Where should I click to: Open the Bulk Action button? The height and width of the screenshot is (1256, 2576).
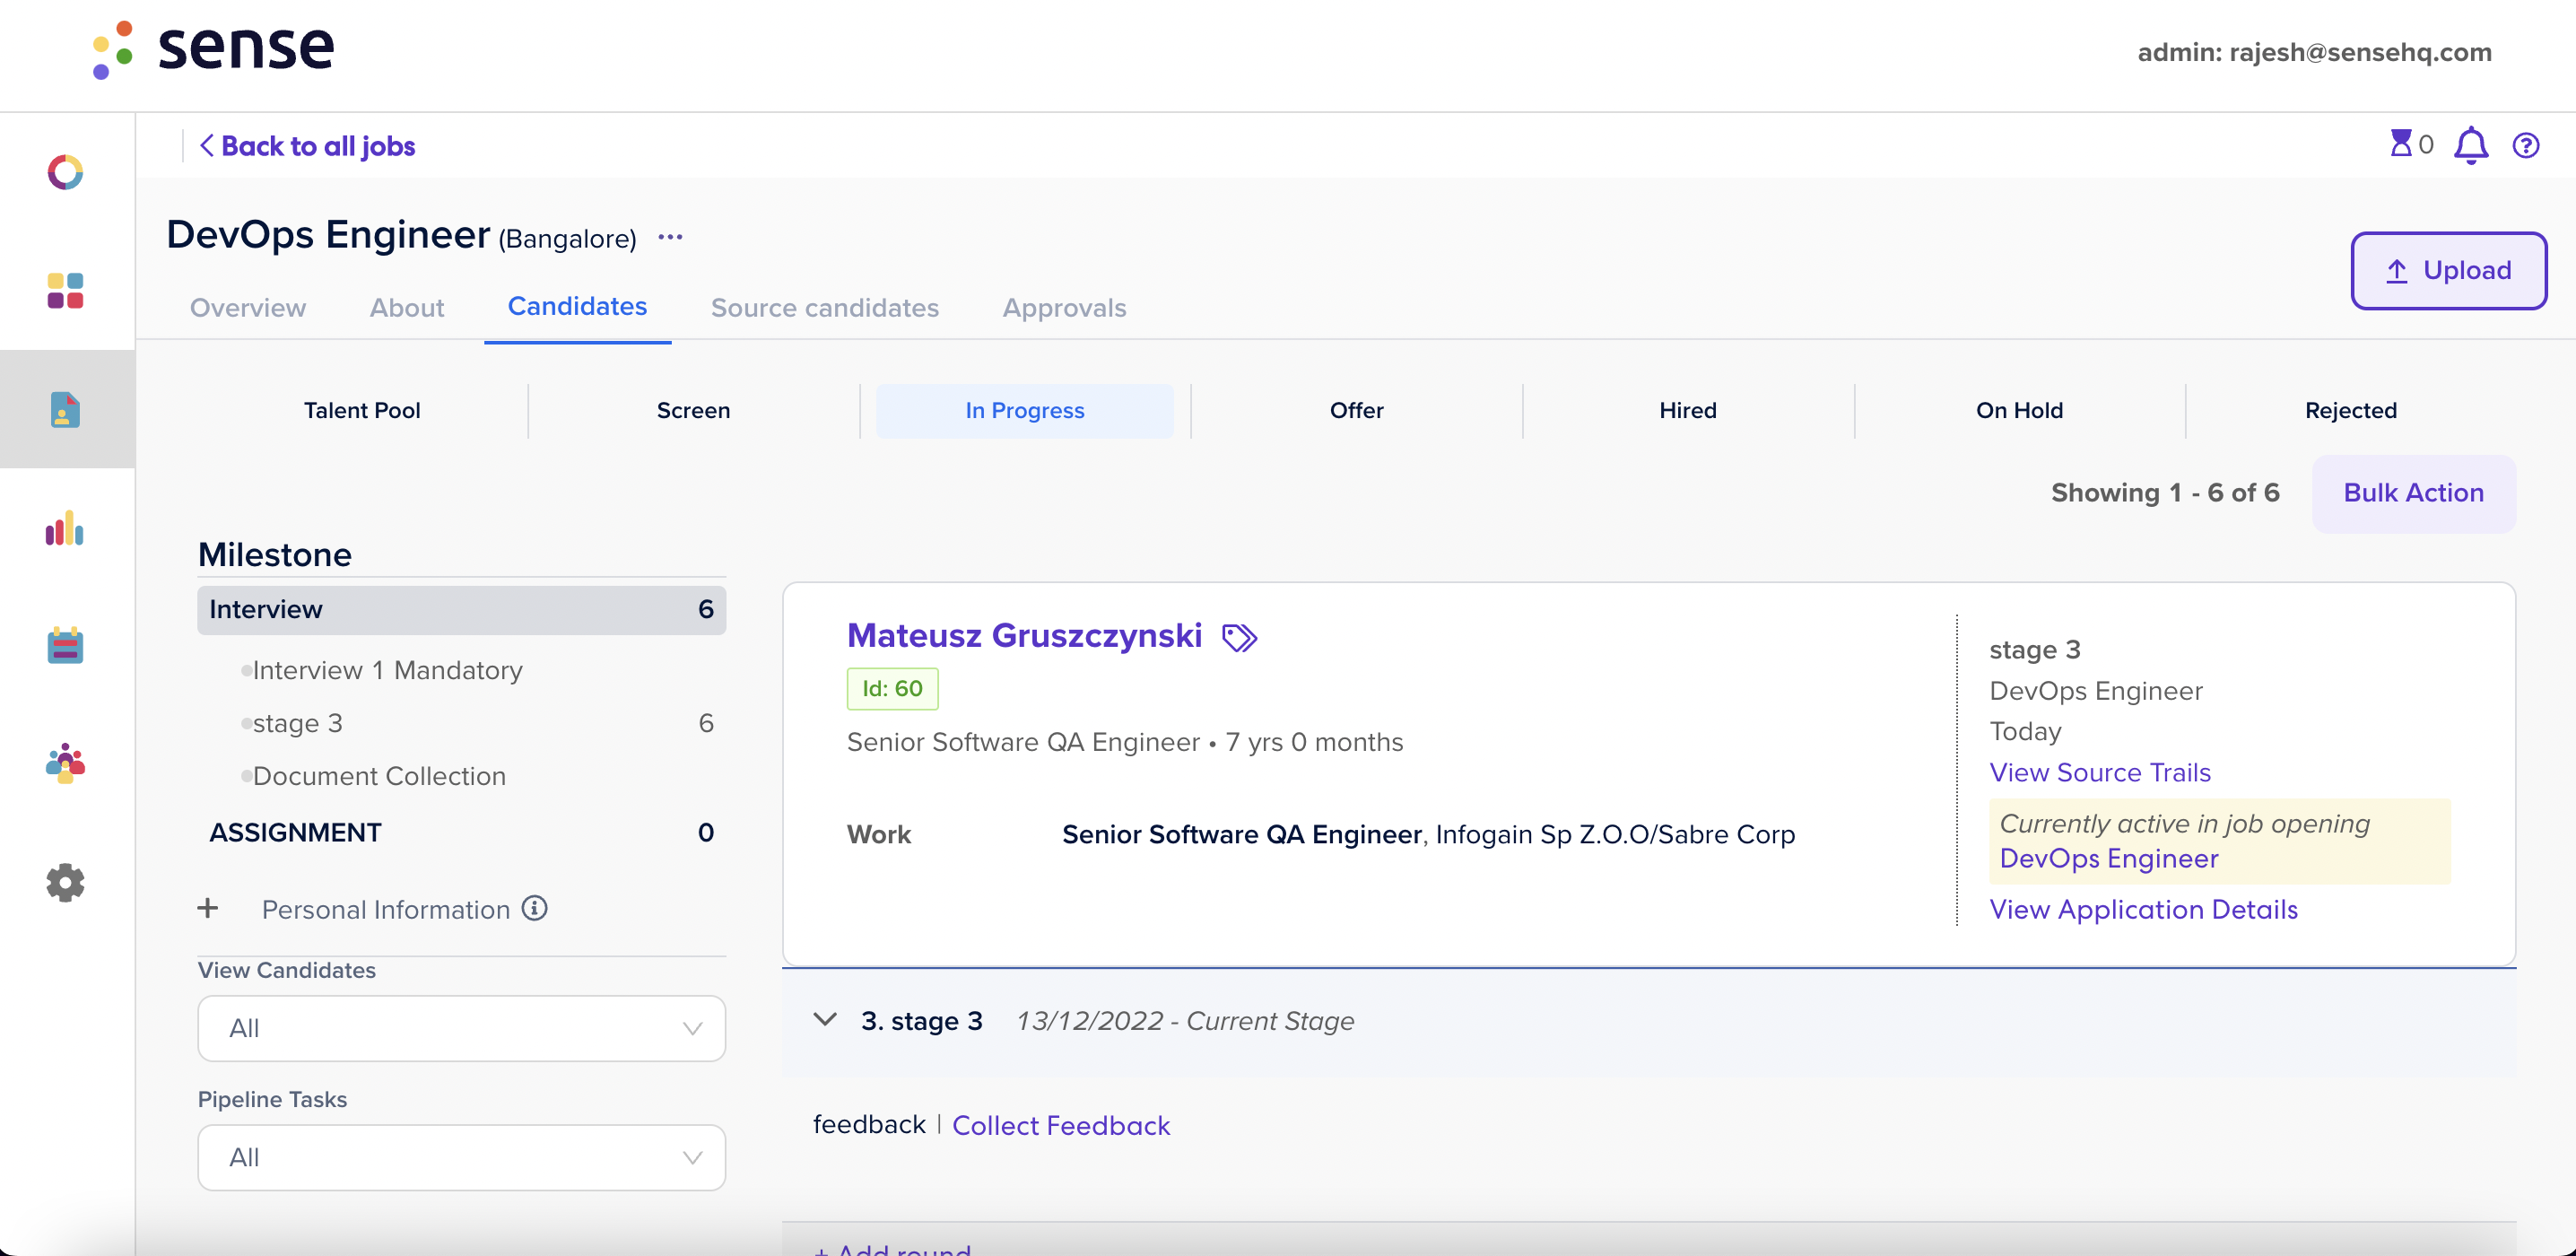click(2413, 493)
